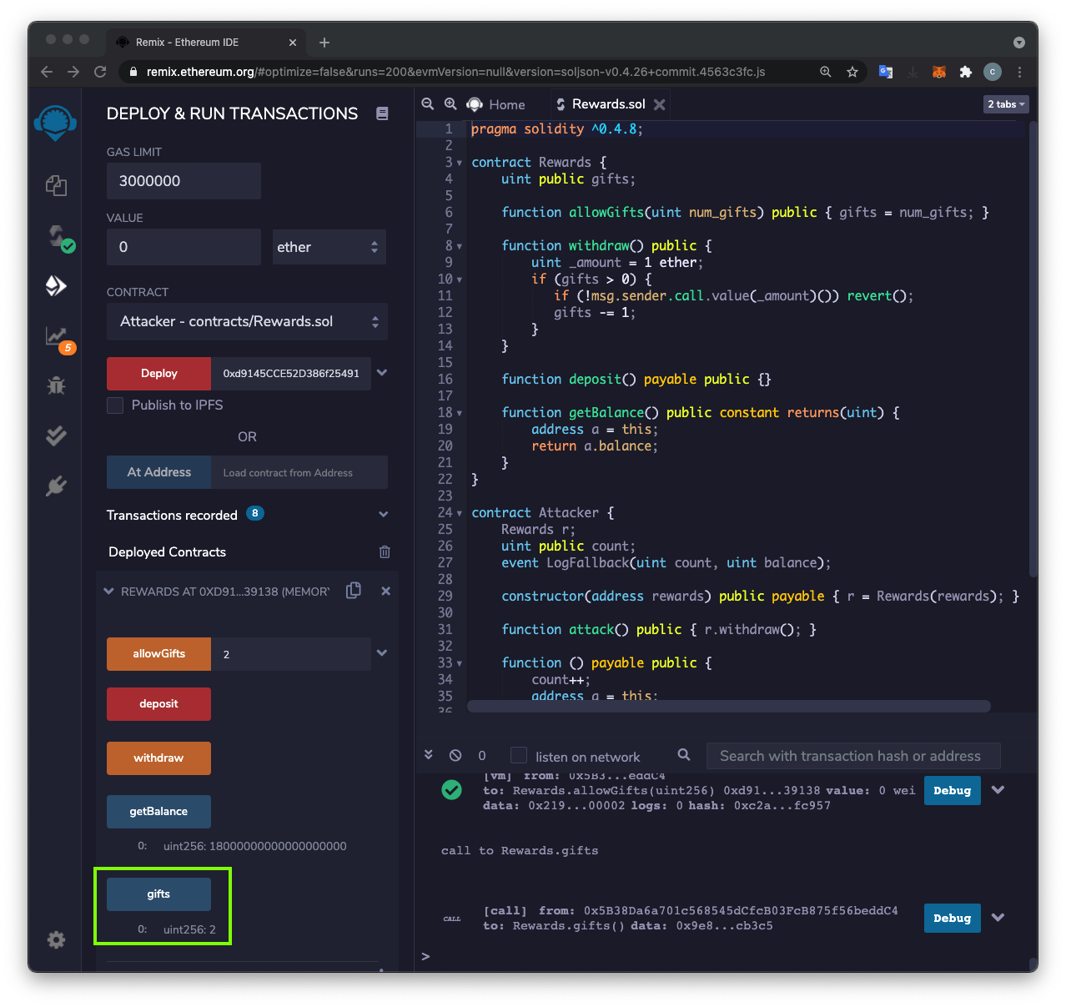The image size is (1066, 1007).
Task: Bookmark this page with star icon
Action: coord(852,72)
